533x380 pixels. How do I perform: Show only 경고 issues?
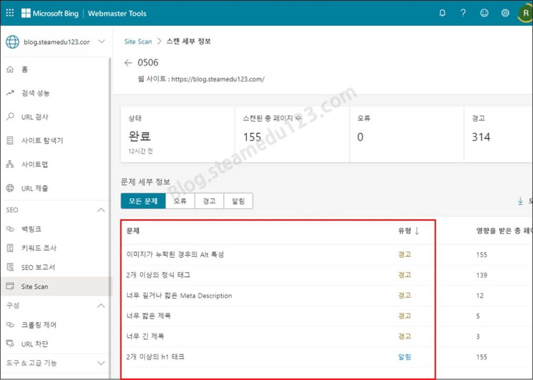pyautogui.click(x=208, y=201)
